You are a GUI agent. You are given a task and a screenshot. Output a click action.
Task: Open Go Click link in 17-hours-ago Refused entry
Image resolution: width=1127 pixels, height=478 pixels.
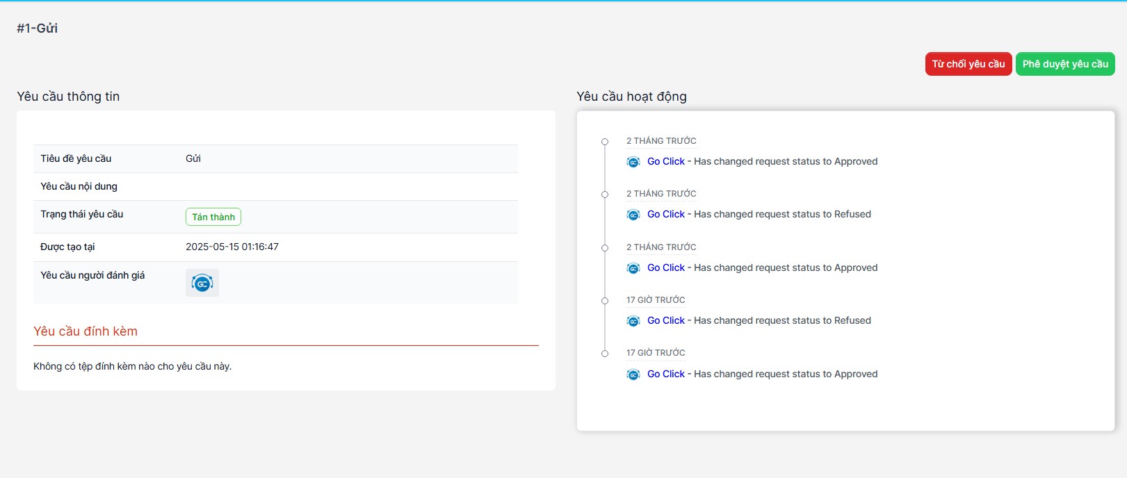pyautogui.click(x=665, y=320)
